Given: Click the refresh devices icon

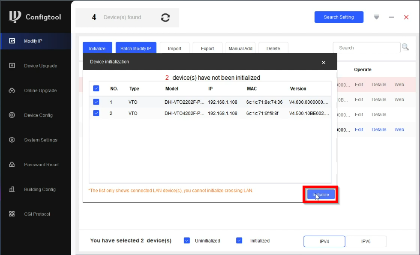Looking at the screenshot, I should [165, 18].
